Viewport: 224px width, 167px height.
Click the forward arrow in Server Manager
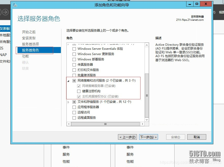[6, 12]
